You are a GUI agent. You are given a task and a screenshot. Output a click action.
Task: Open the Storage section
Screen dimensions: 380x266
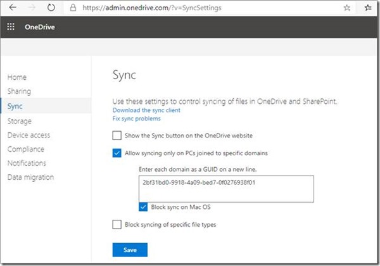(20, 121)
